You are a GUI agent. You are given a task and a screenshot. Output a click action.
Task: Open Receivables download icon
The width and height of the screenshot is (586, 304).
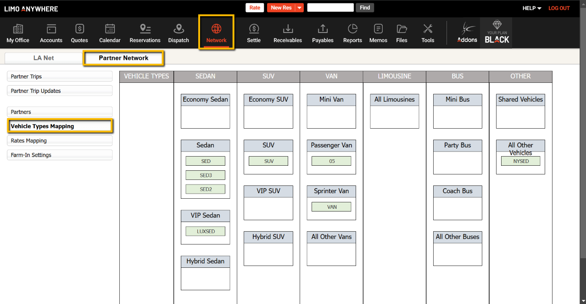click(x=288, y=29)
